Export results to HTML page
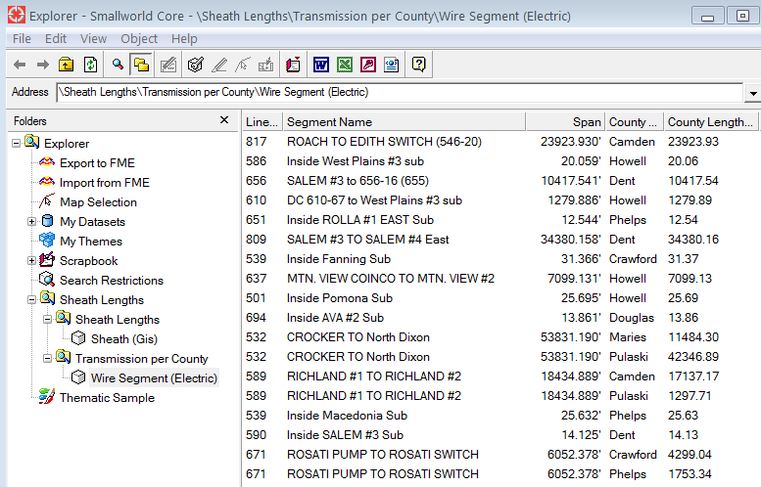 tap(391, 65)
